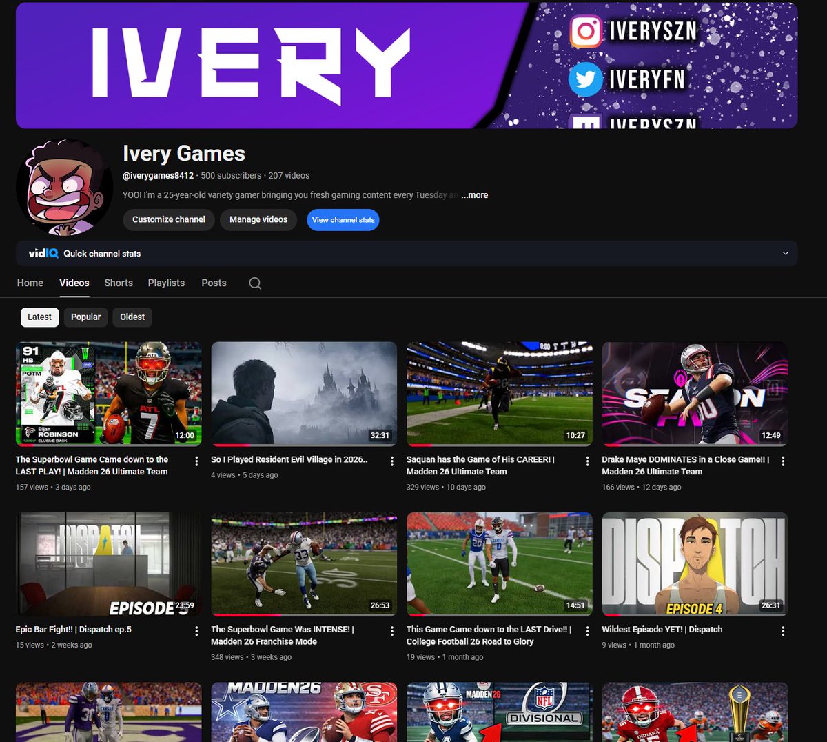
Task: Expand channel description with ...more
Action: 475,195
